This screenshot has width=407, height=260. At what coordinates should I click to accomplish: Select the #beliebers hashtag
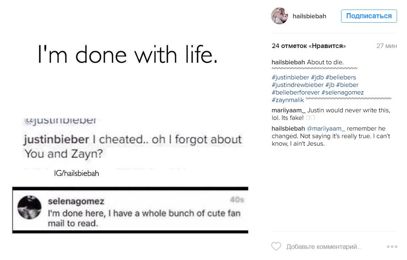click(x=342, y=77)
